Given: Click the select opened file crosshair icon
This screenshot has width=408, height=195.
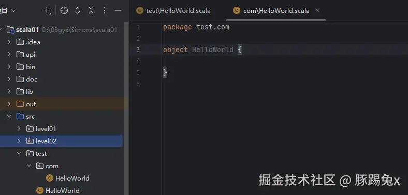Looking at the screenshot, I should [64, 10].
